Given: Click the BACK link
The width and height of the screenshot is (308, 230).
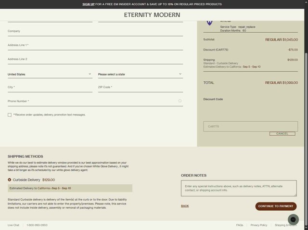Looking at the screenshot, I should coord(185,206).
